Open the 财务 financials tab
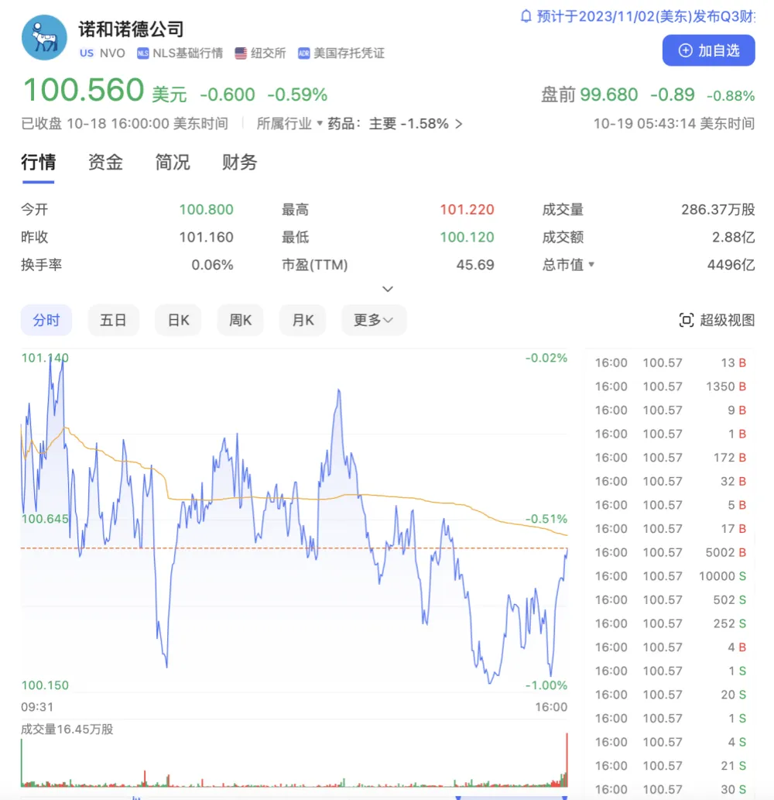The width and height of the screenshot is (774, 800). 239,163
